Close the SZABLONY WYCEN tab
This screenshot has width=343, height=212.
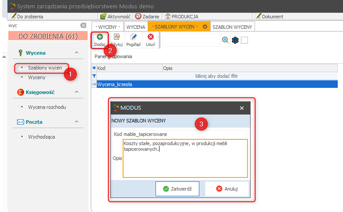click(205, 27)
